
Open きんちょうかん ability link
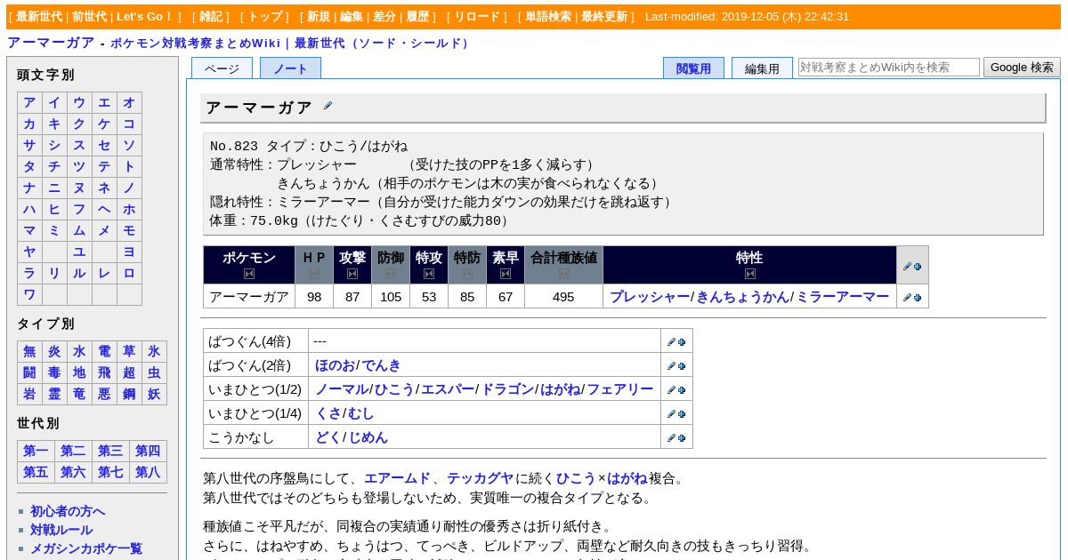pyautogui.click(x=743, y=297)
